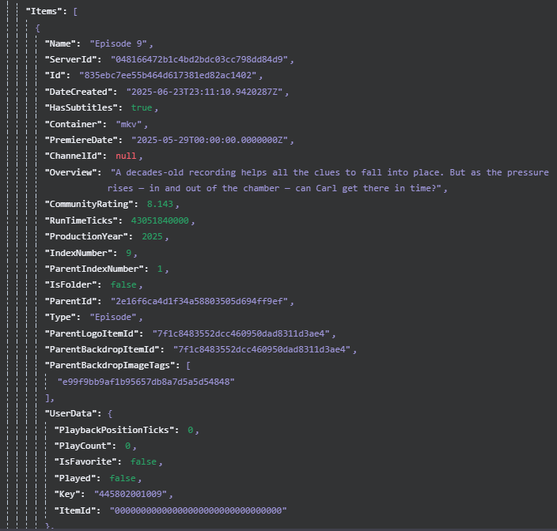The width and height of the screenshot is (557, 531).
Task: Click the DateCreated timestamp value
Action: coord(210,91)
